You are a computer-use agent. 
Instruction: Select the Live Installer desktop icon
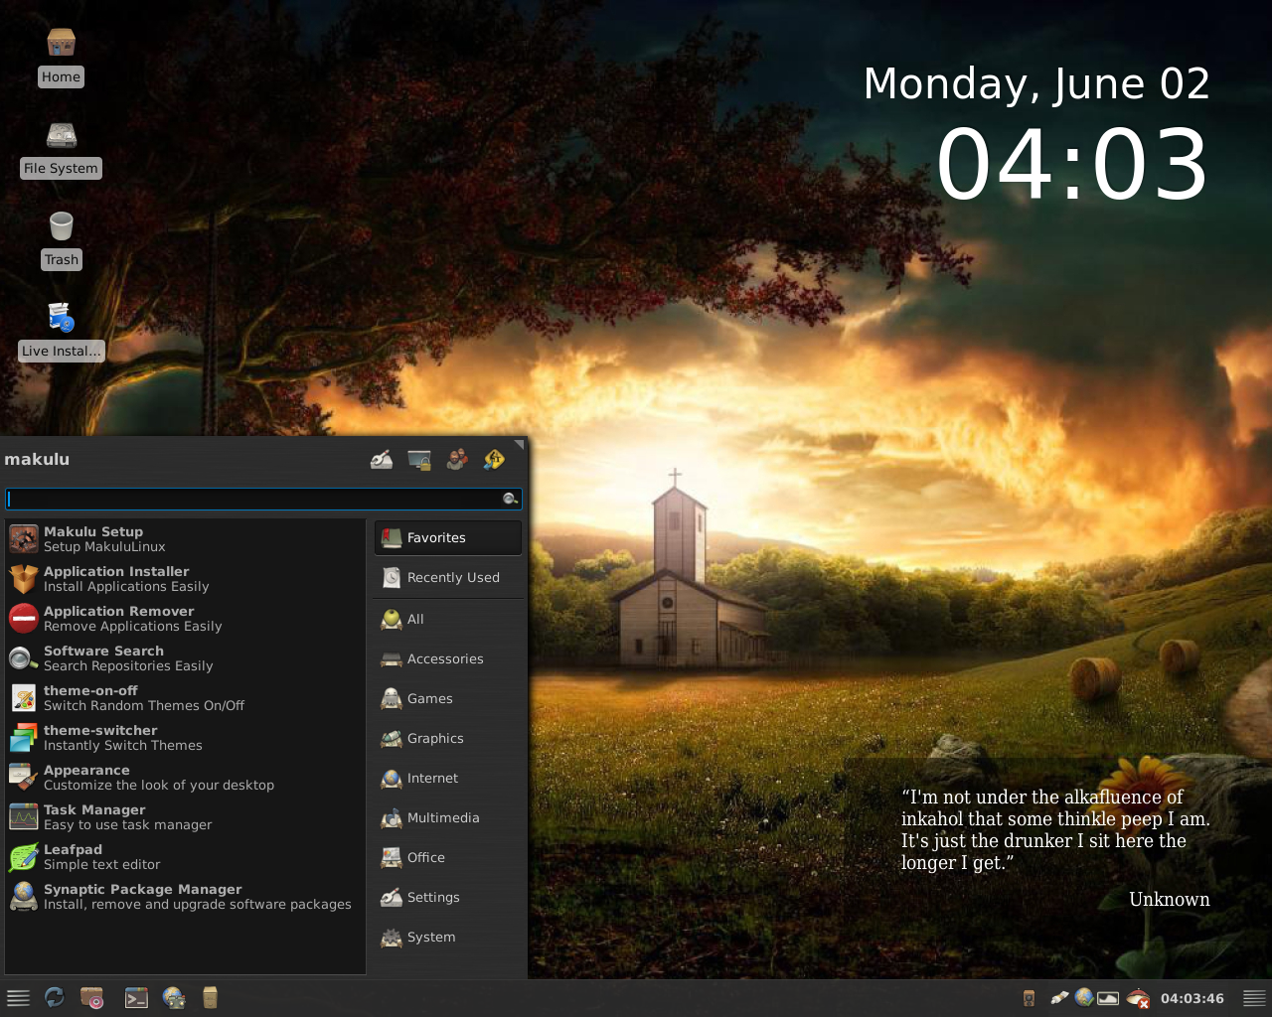pyautogui.click(x=61, y=332)
